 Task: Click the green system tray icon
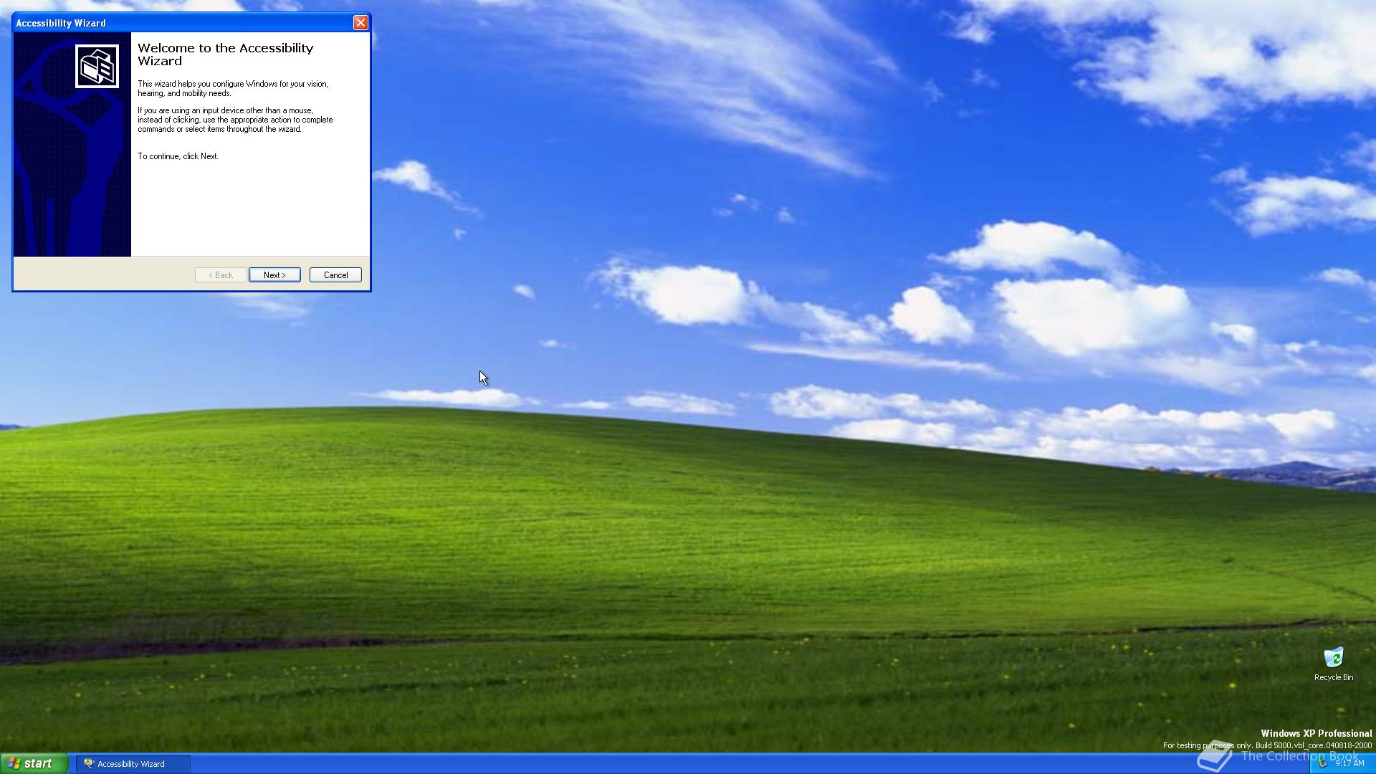1322,764
